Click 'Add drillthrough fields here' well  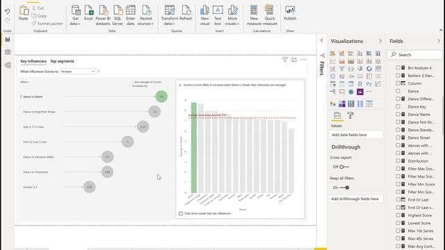(x=356, y=199)
